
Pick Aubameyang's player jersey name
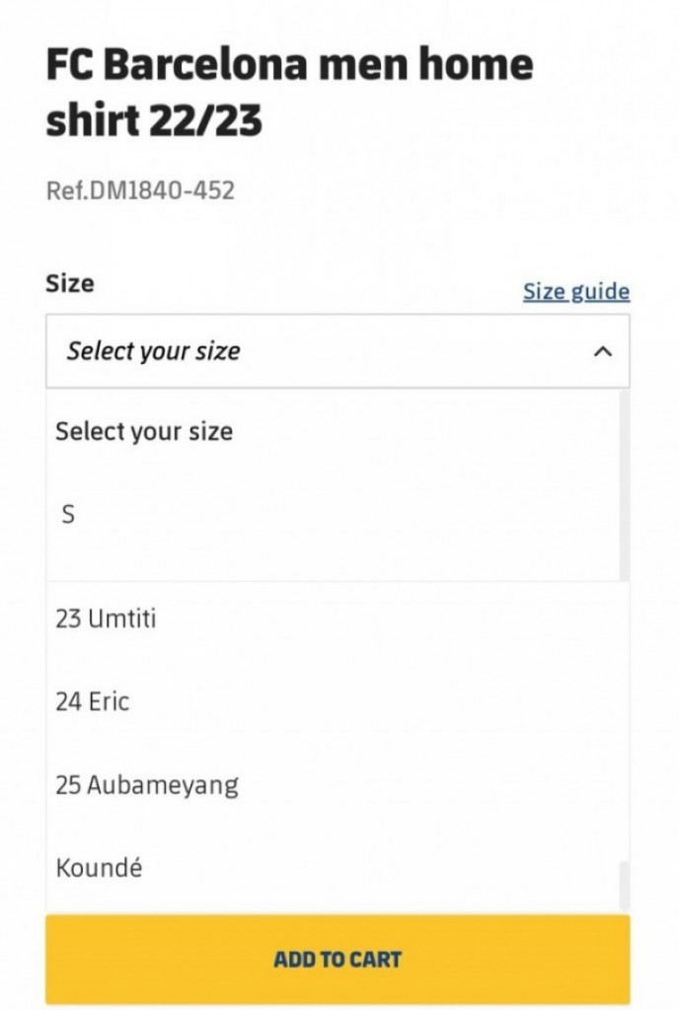(x=145, y=784)
